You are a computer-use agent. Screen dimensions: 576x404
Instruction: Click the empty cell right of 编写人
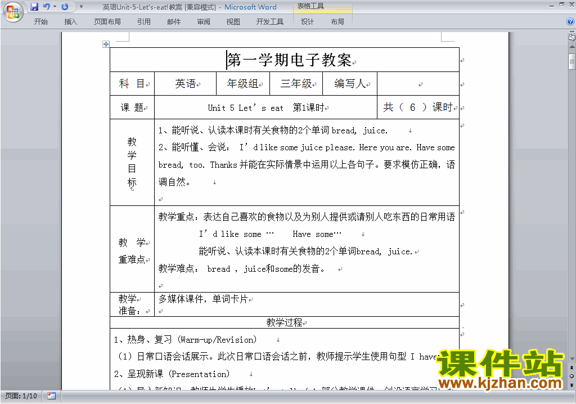pyautogui.click(x=418, y=84)
